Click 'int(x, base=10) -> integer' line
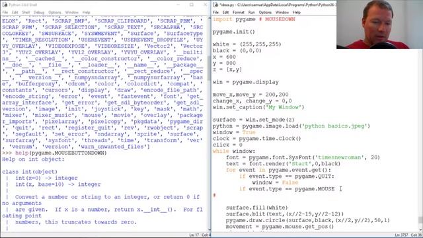The image size is (423, 238). pyautogui.click(x=58, y=184)
